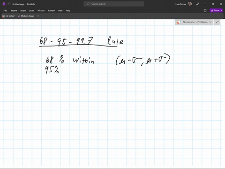Open the View tab
225x169 pixels.
pyautogui.click(x=60, y=11)
